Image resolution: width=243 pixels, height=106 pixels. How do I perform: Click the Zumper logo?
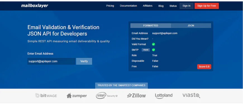(x=77, y=96)
